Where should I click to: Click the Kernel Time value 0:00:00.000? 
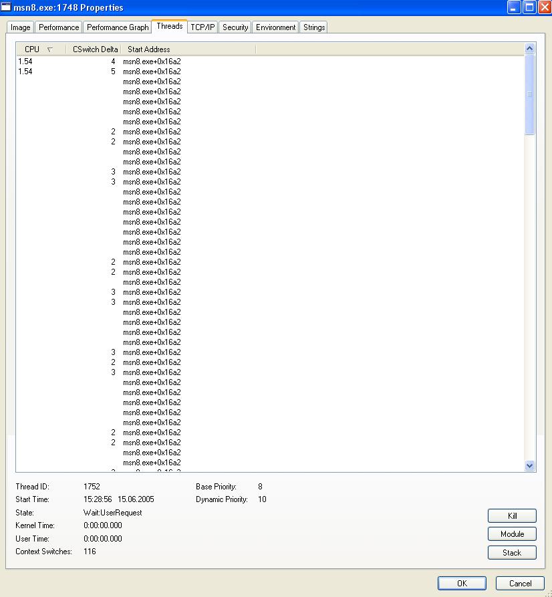click(x=103, y=525)
